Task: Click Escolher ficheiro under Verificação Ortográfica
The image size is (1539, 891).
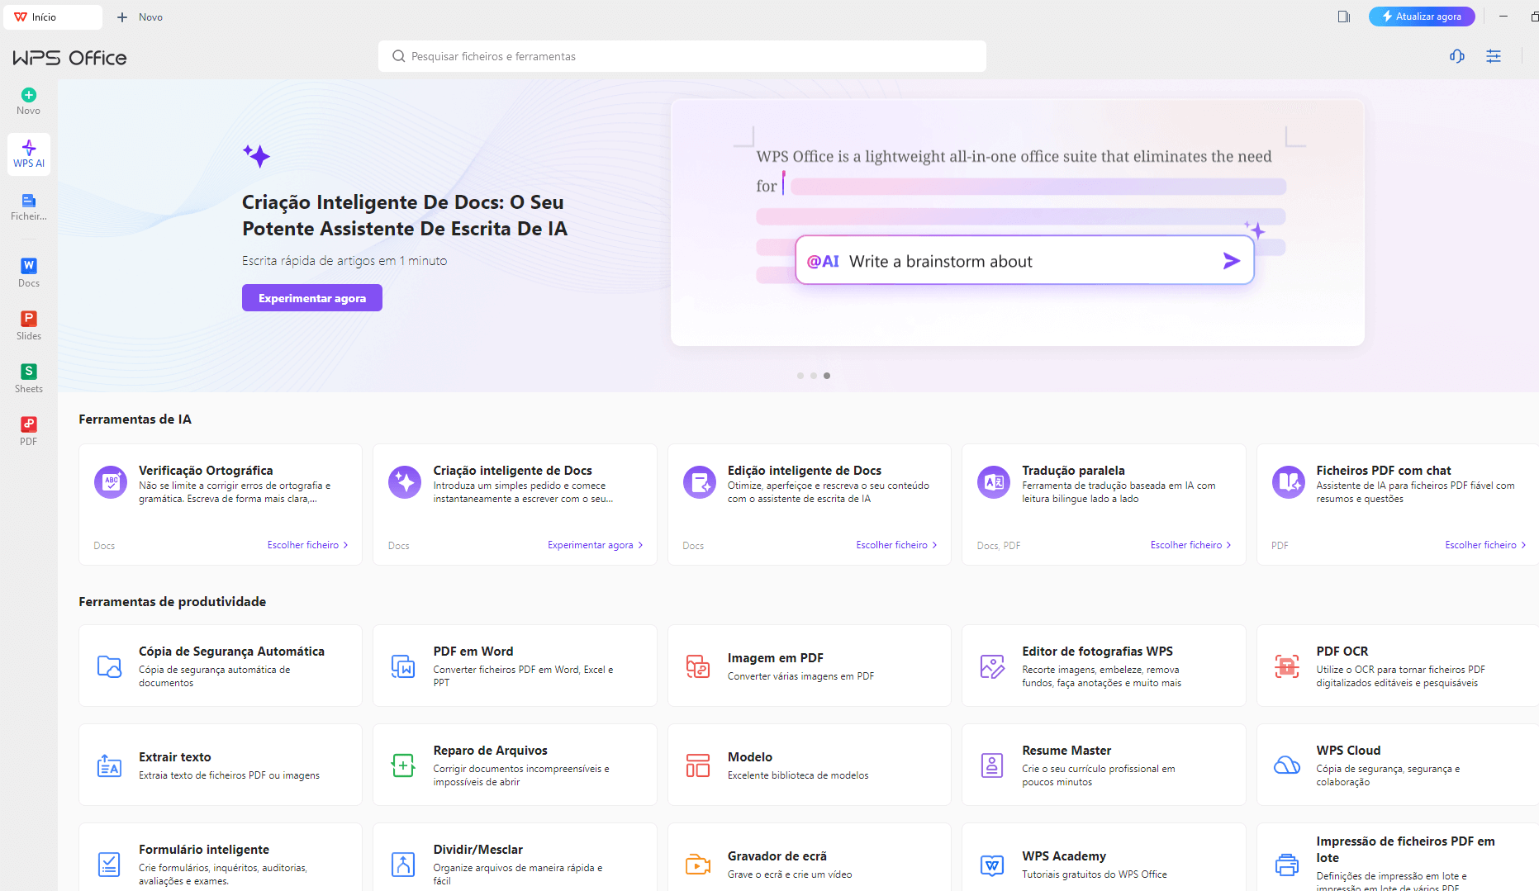Action: coord(307,545)
